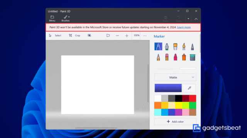
Task: Open the three-dots more options menu
Action: coord(145,36)
